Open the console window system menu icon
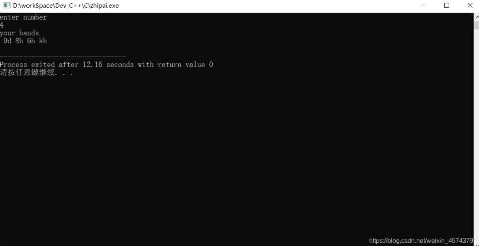The width and height of the screenshot is (479, 246). [7, 5]
